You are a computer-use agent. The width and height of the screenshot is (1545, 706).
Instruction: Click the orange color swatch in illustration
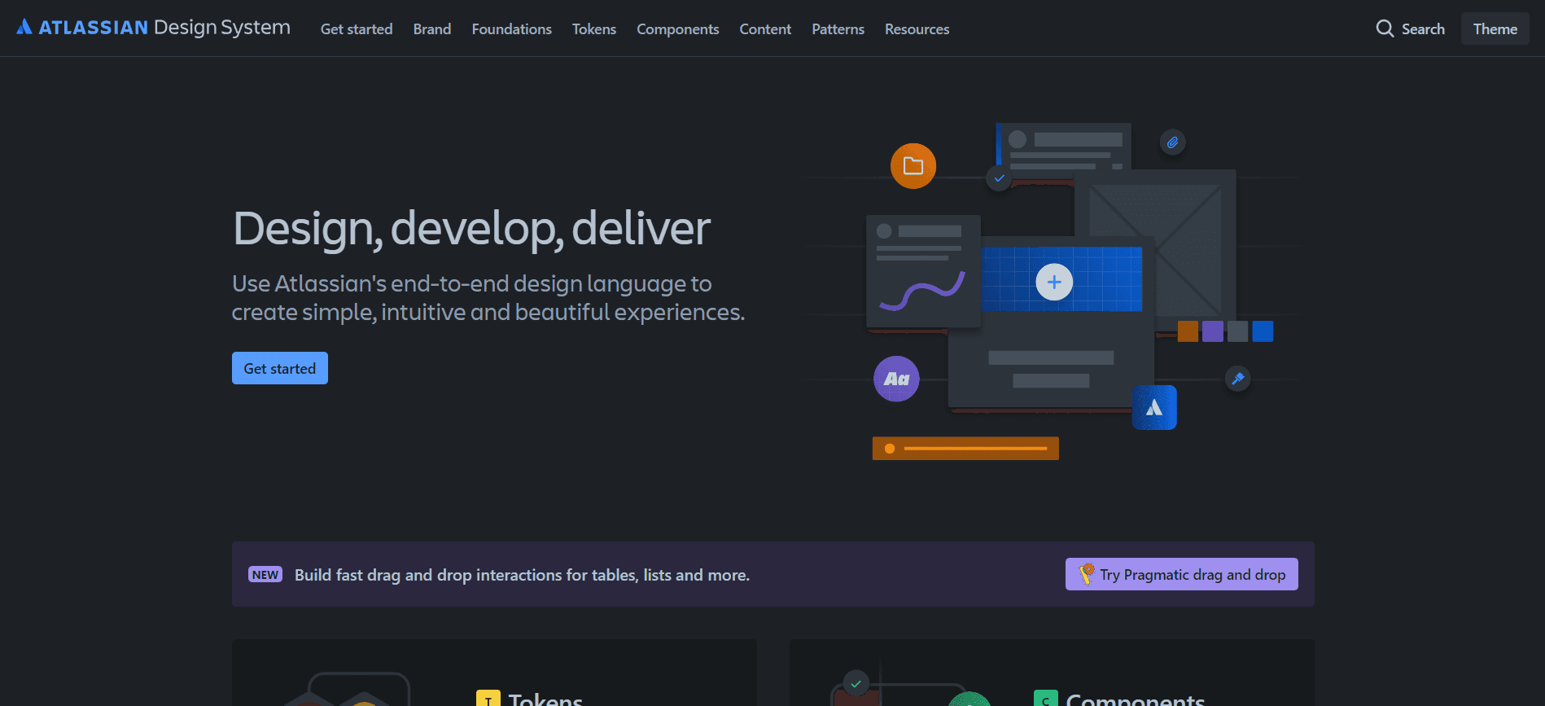click(x=1188, y=331)
